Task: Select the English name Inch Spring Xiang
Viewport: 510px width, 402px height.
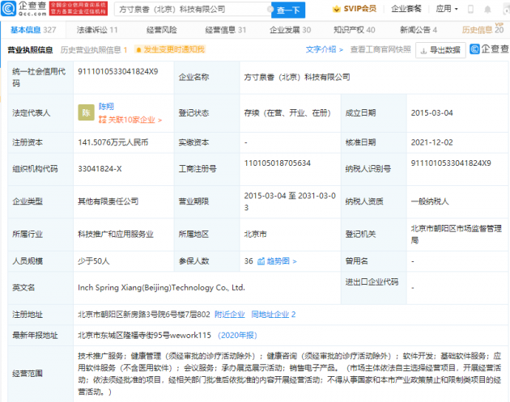Action: point(161,288)
